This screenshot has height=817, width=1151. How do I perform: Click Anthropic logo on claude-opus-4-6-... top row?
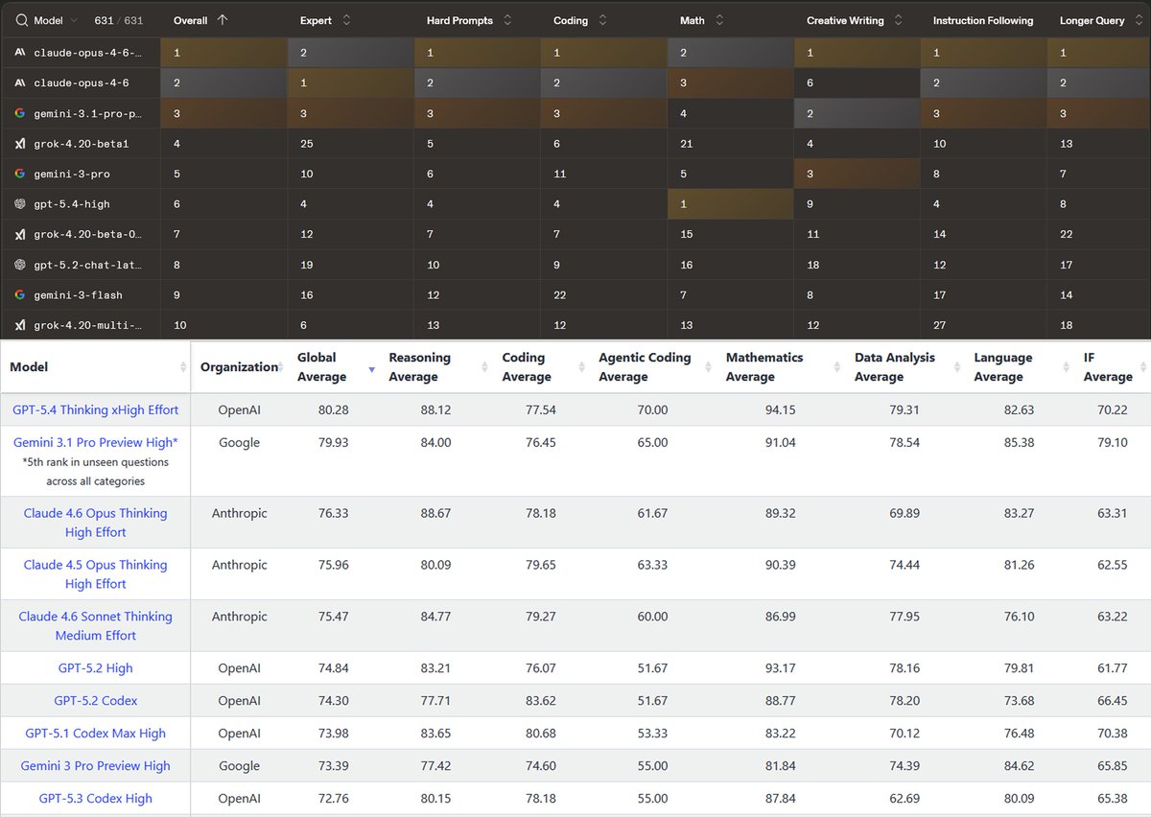pos(20,53)
